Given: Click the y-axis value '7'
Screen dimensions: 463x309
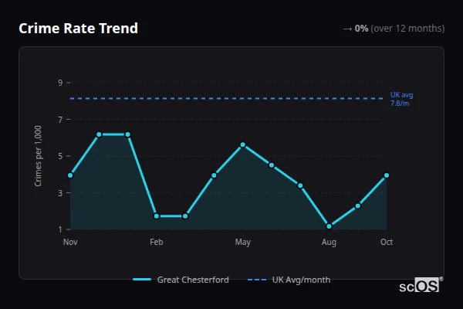Looking at the screenshot, I should [60, 120].
